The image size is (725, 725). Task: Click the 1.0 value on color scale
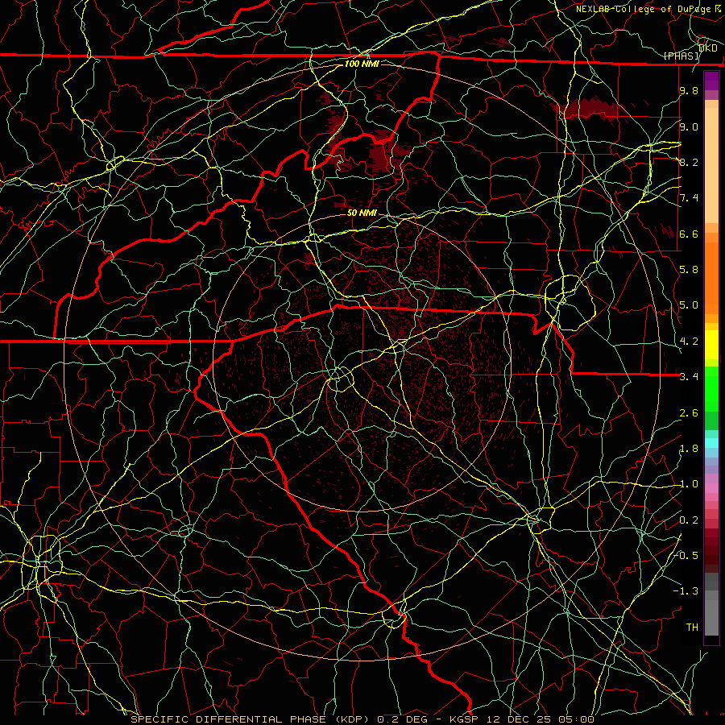point(689,484)
